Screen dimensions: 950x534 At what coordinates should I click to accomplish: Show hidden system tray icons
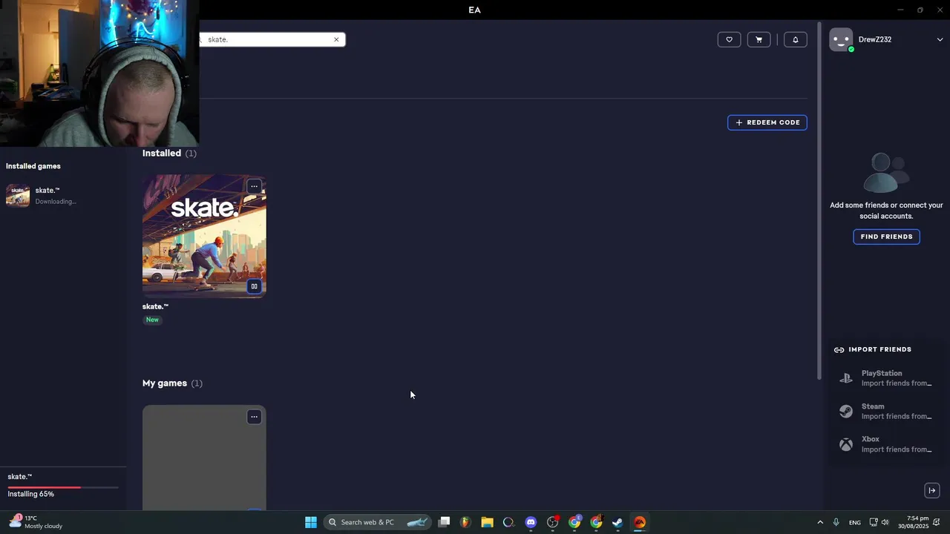click(x=820, y=522)
